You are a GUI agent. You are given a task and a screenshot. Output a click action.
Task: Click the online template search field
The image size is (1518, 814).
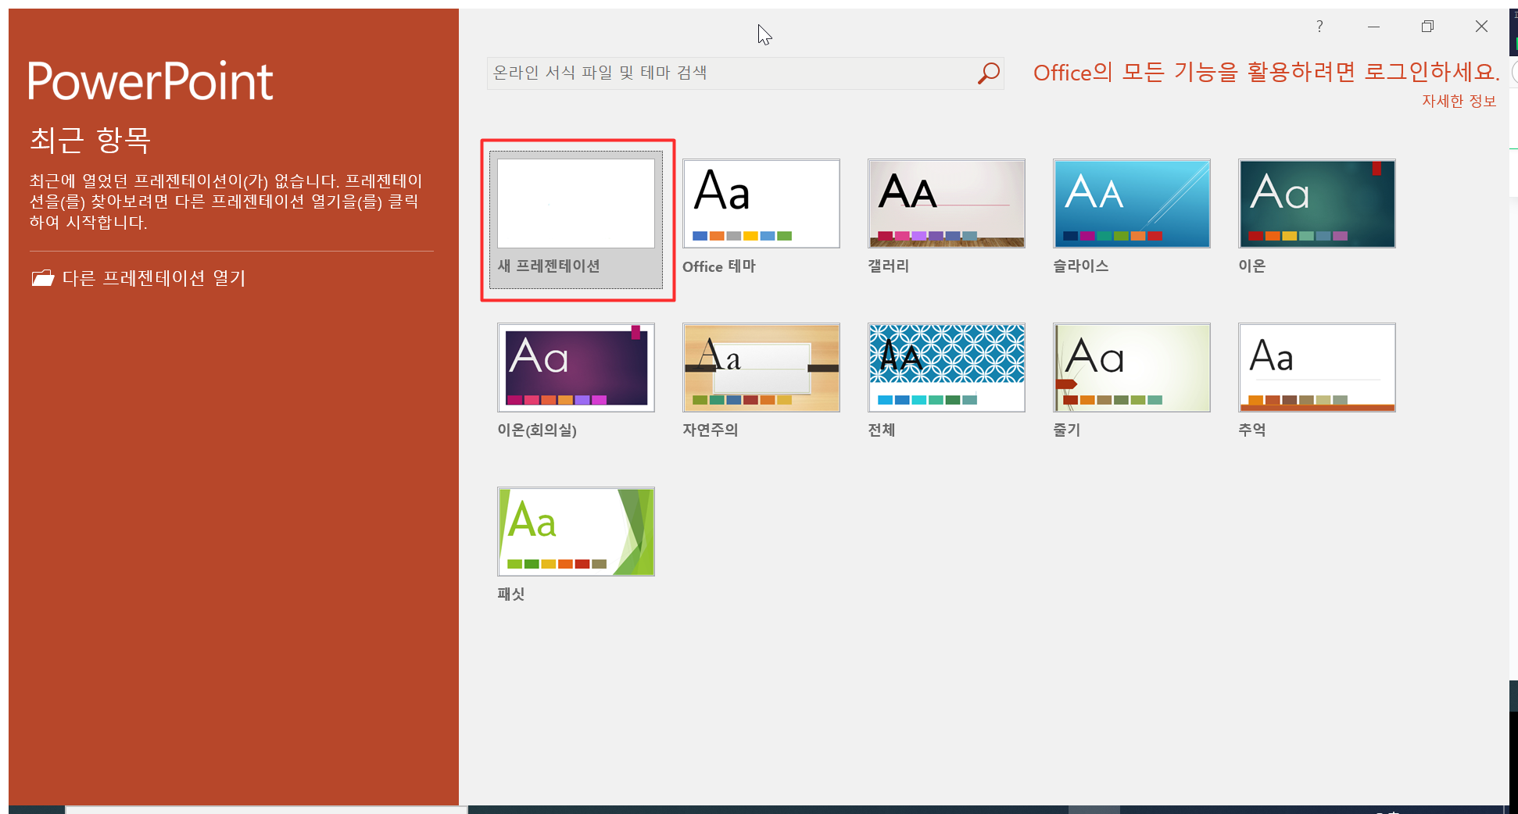click(x=745, y=73)
